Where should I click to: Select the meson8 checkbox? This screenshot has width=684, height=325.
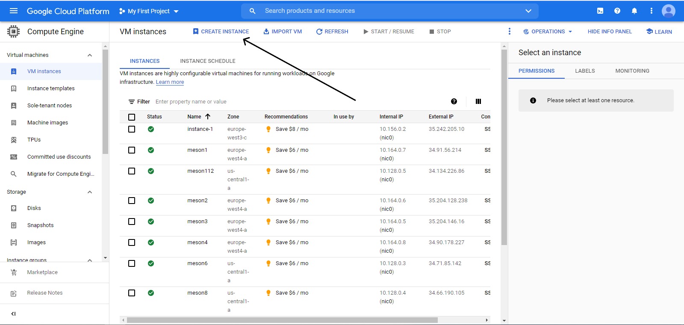point(132,293)
